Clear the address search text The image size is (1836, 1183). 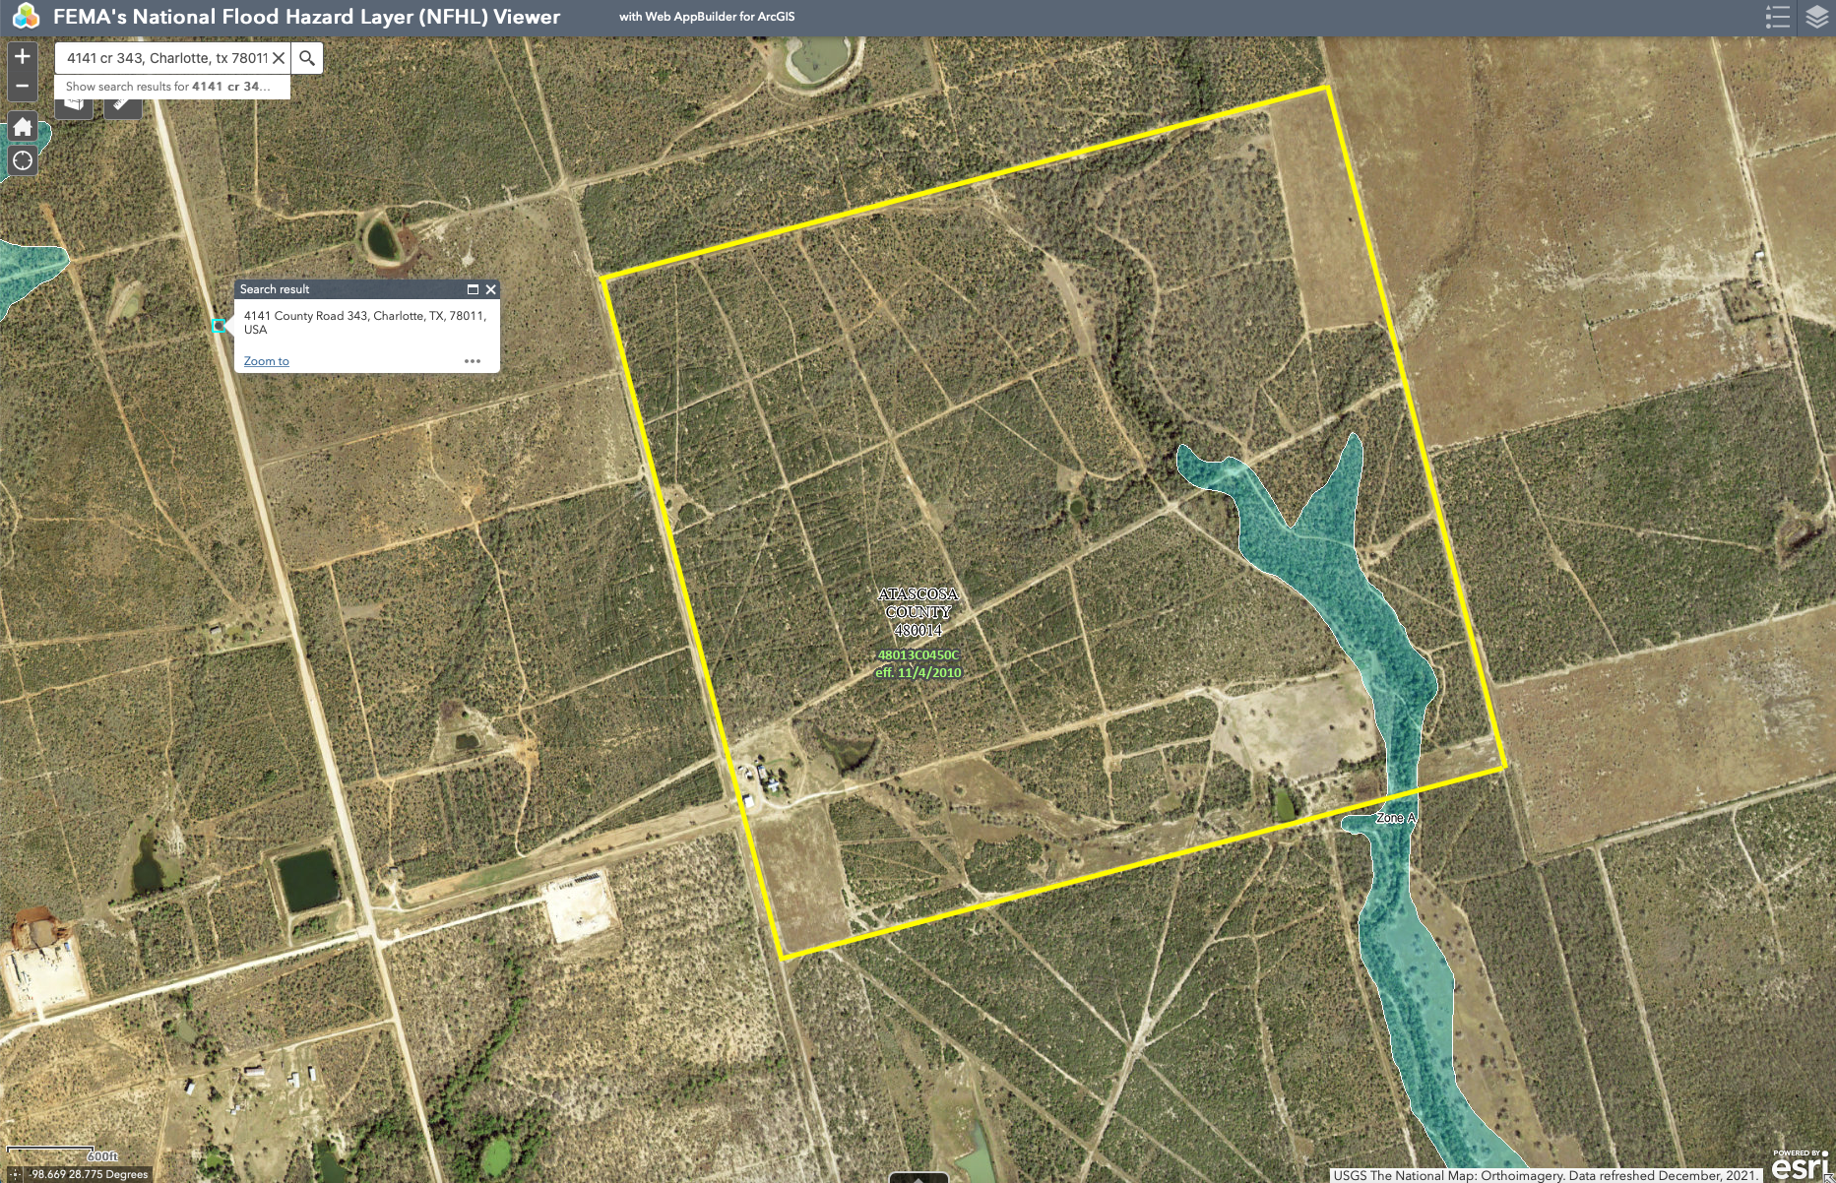[x=280, y=58]
